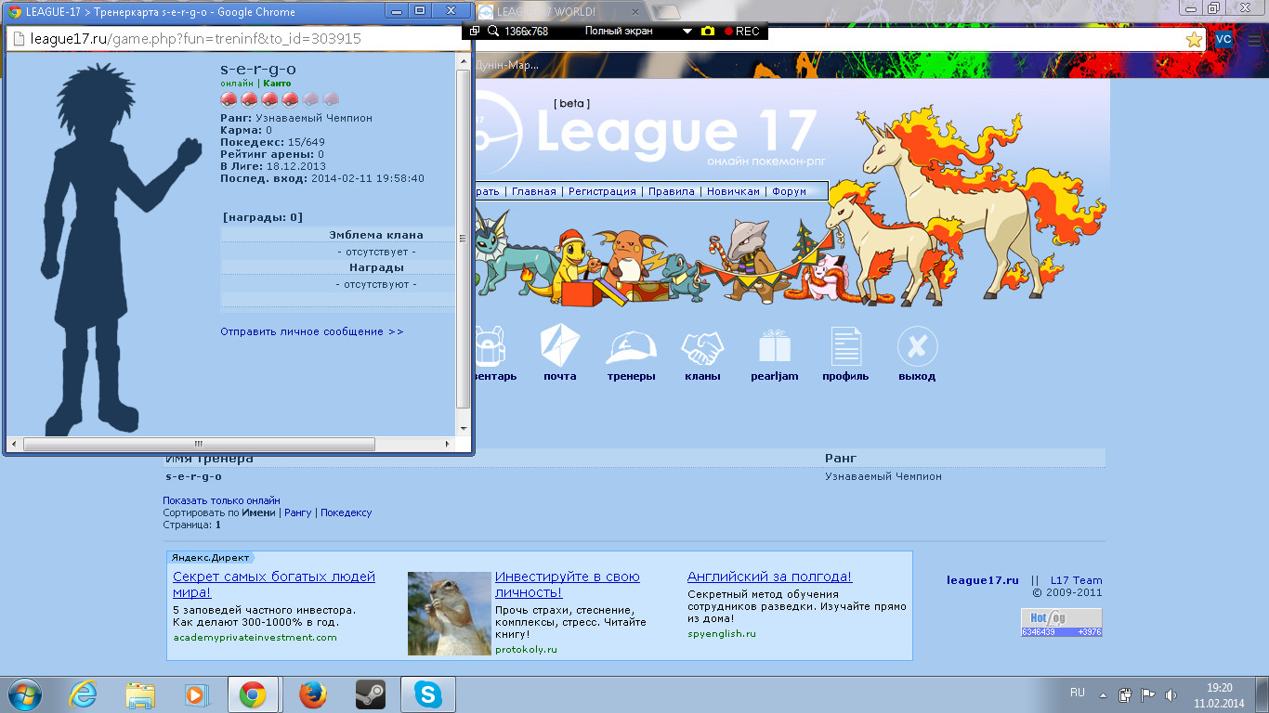Viewport: 1269px width, 713px height.
Task: Click the squirrel ad thumbnail
Action: 449,614
